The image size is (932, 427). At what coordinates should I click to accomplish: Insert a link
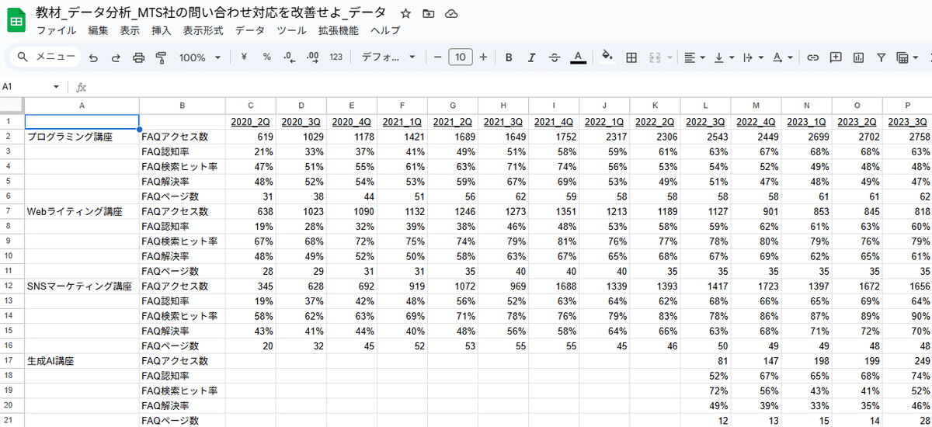813,57
